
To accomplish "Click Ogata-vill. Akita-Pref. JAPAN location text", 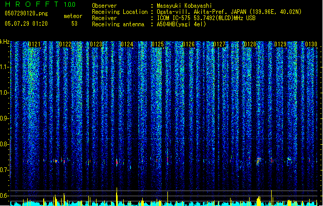I will coord(201,12).
